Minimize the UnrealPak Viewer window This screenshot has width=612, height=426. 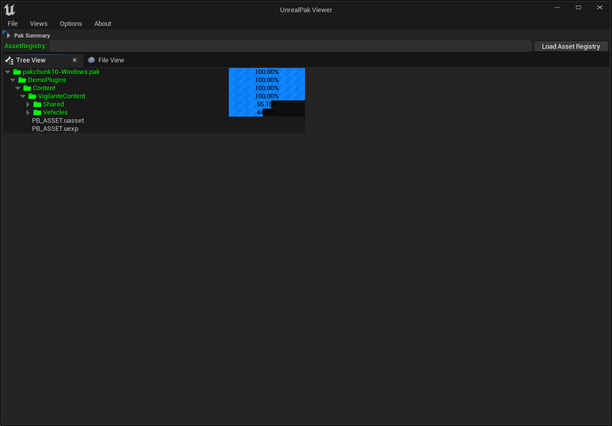tap(557, 8)
